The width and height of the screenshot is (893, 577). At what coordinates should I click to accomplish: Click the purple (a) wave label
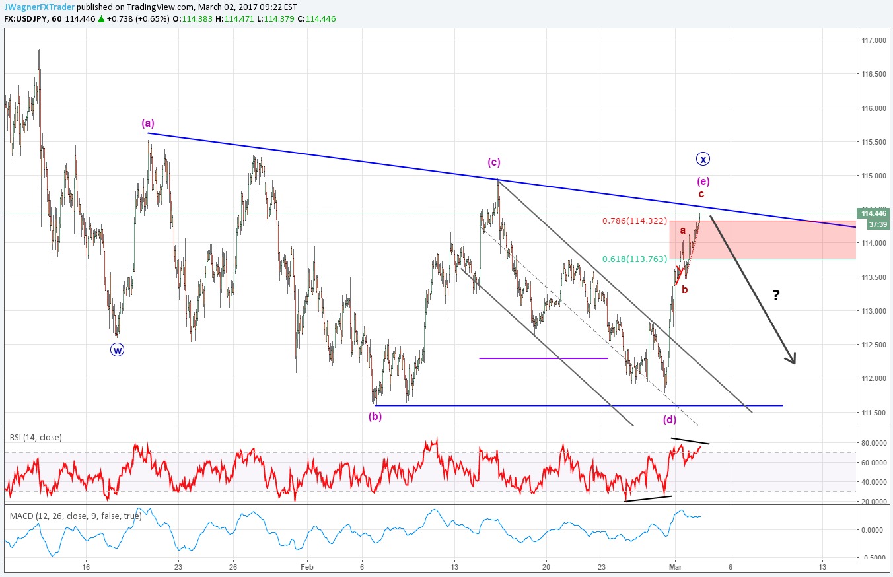[148, 123]
